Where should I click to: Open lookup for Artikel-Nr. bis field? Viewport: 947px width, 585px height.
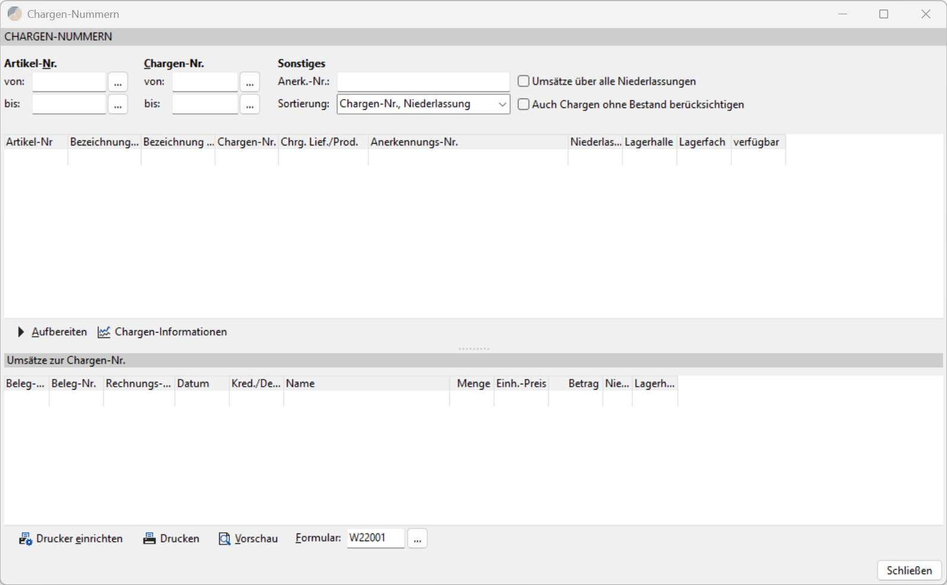(x=118, y=104)
